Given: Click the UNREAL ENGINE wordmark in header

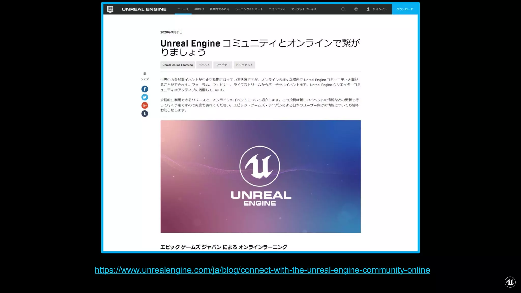Looking at the screenshot, I should coord(144,9).
